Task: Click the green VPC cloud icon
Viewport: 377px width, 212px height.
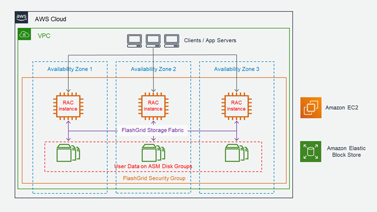Action: [24, 35]
